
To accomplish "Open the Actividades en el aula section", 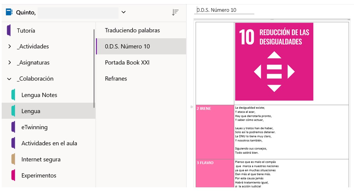I will (x=49, y=143).
